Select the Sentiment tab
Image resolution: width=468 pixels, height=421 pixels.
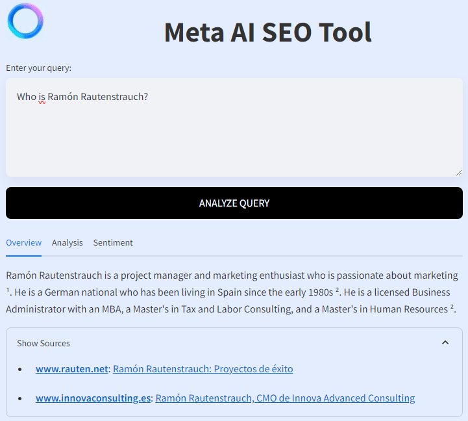[113, 242]
